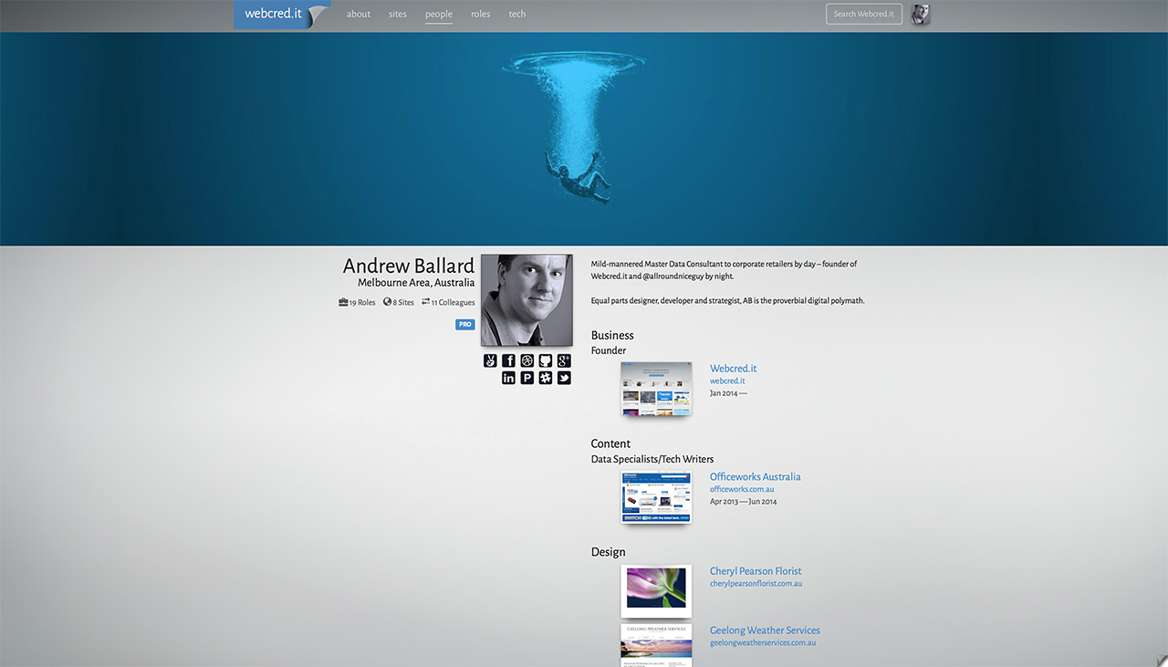Open the Dribbble profile icon
Viewport: 1168px width, 667px height.
point(527,360)
